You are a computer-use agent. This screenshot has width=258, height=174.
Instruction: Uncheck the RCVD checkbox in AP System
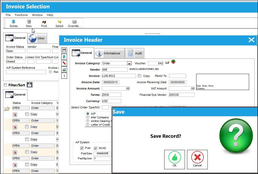click(x=95, y=148)
